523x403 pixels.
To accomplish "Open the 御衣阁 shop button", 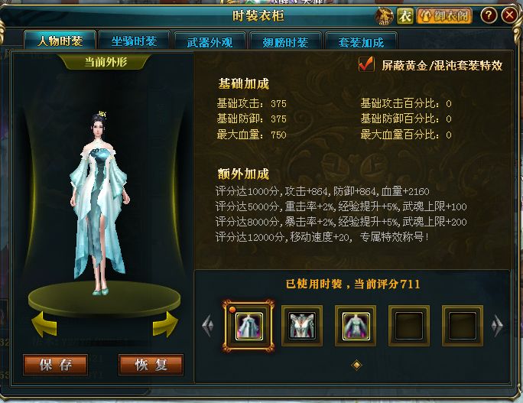I will (444, 16).
